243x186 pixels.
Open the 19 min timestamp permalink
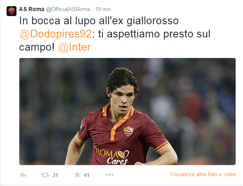pos(103,9)
